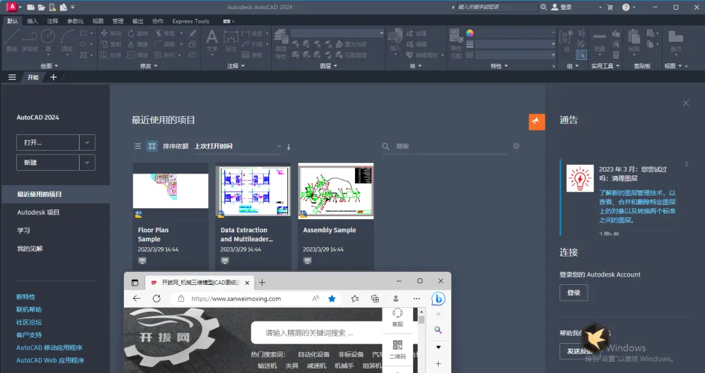The width and height of the screenshot is (705, 373).
Task: Click the Move (移动) tool
Action: [x=110, y=33]
